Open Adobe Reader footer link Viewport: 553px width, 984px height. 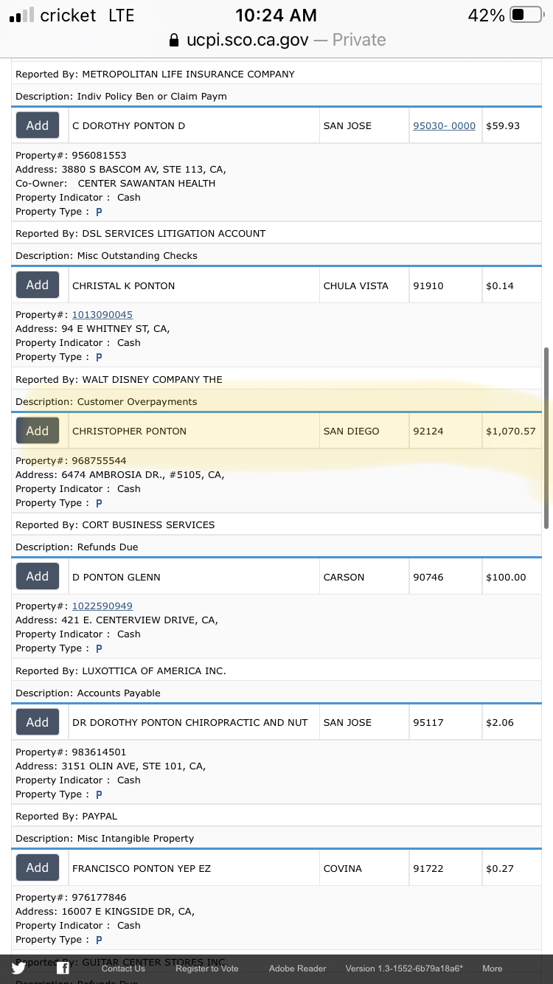tap(297, 969)
